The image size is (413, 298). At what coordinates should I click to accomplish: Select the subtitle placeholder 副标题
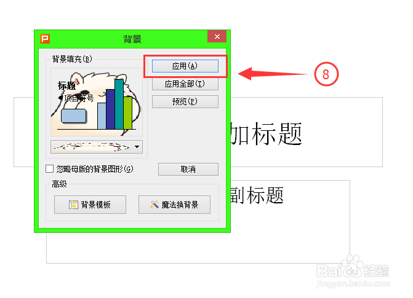point(257,195)
